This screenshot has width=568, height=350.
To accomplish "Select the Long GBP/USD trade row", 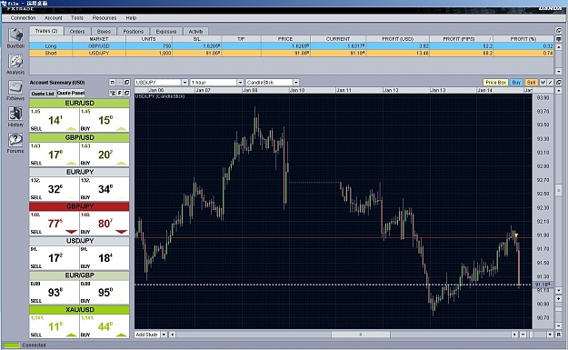I will (x=291, y=46).
